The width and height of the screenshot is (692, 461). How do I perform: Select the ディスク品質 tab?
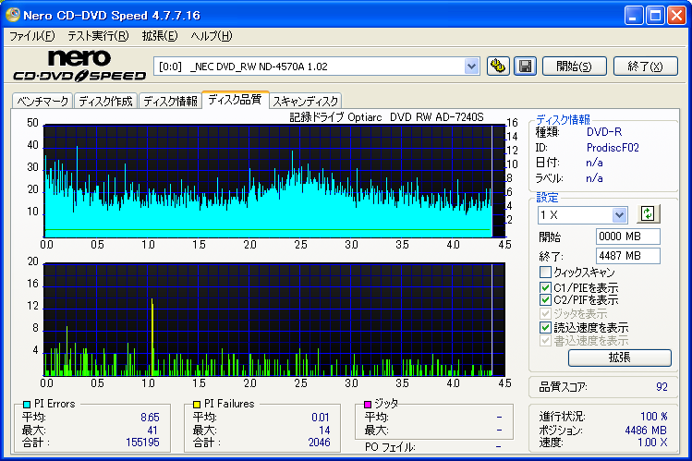236,100
